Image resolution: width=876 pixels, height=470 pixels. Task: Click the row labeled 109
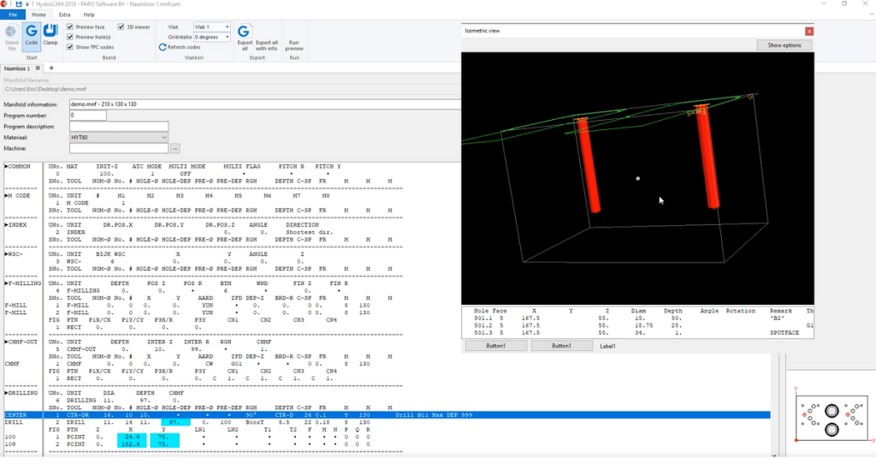tap(10, 444)
